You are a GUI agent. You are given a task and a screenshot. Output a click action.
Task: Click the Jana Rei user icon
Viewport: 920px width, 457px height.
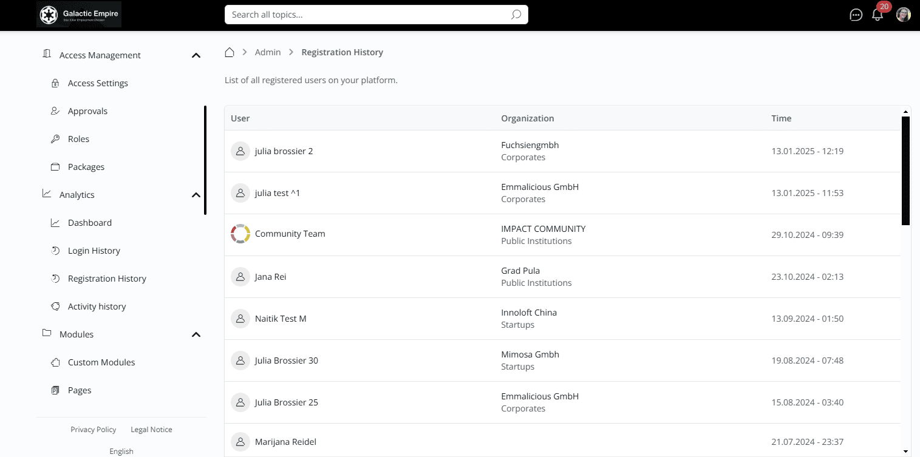click(x=240, y=277)
